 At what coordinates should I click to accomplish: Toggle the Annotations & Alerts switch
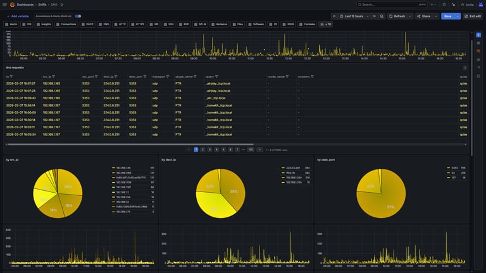(78, 16)
